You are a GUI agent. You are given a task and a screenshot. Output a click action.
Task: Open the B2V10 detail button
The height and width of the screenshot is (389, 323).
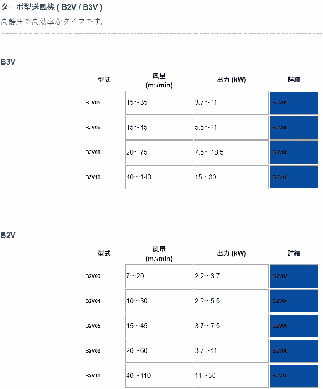294,376
